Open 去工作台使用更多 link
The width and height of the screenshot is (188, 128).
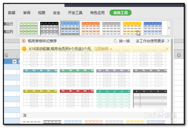(152, 41)
